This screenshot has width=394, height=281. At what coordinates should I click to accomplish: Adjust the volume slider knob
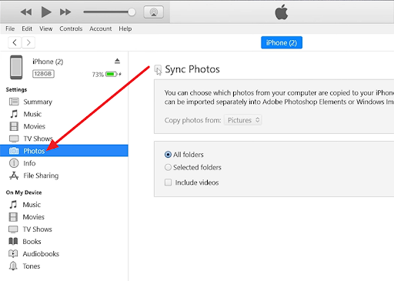(132, 12)
